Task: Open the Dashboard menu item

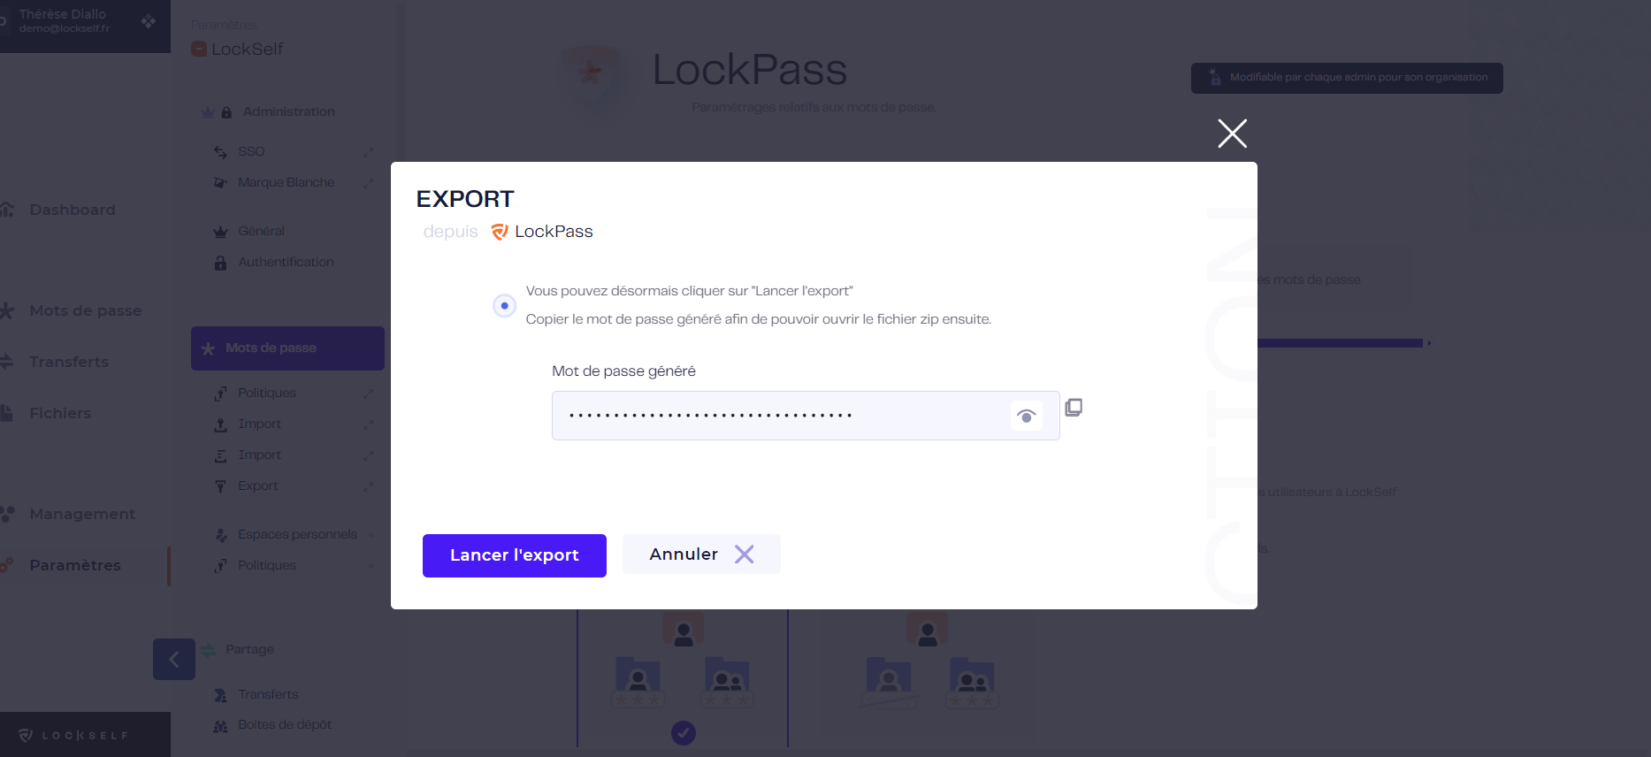Action: click(73, 210)
